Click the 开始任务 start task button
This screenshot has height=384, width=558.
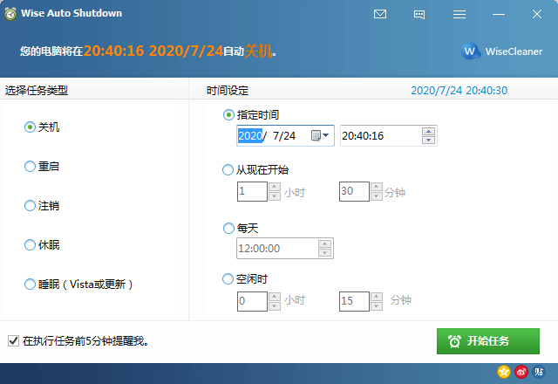[x=488, y=341]
